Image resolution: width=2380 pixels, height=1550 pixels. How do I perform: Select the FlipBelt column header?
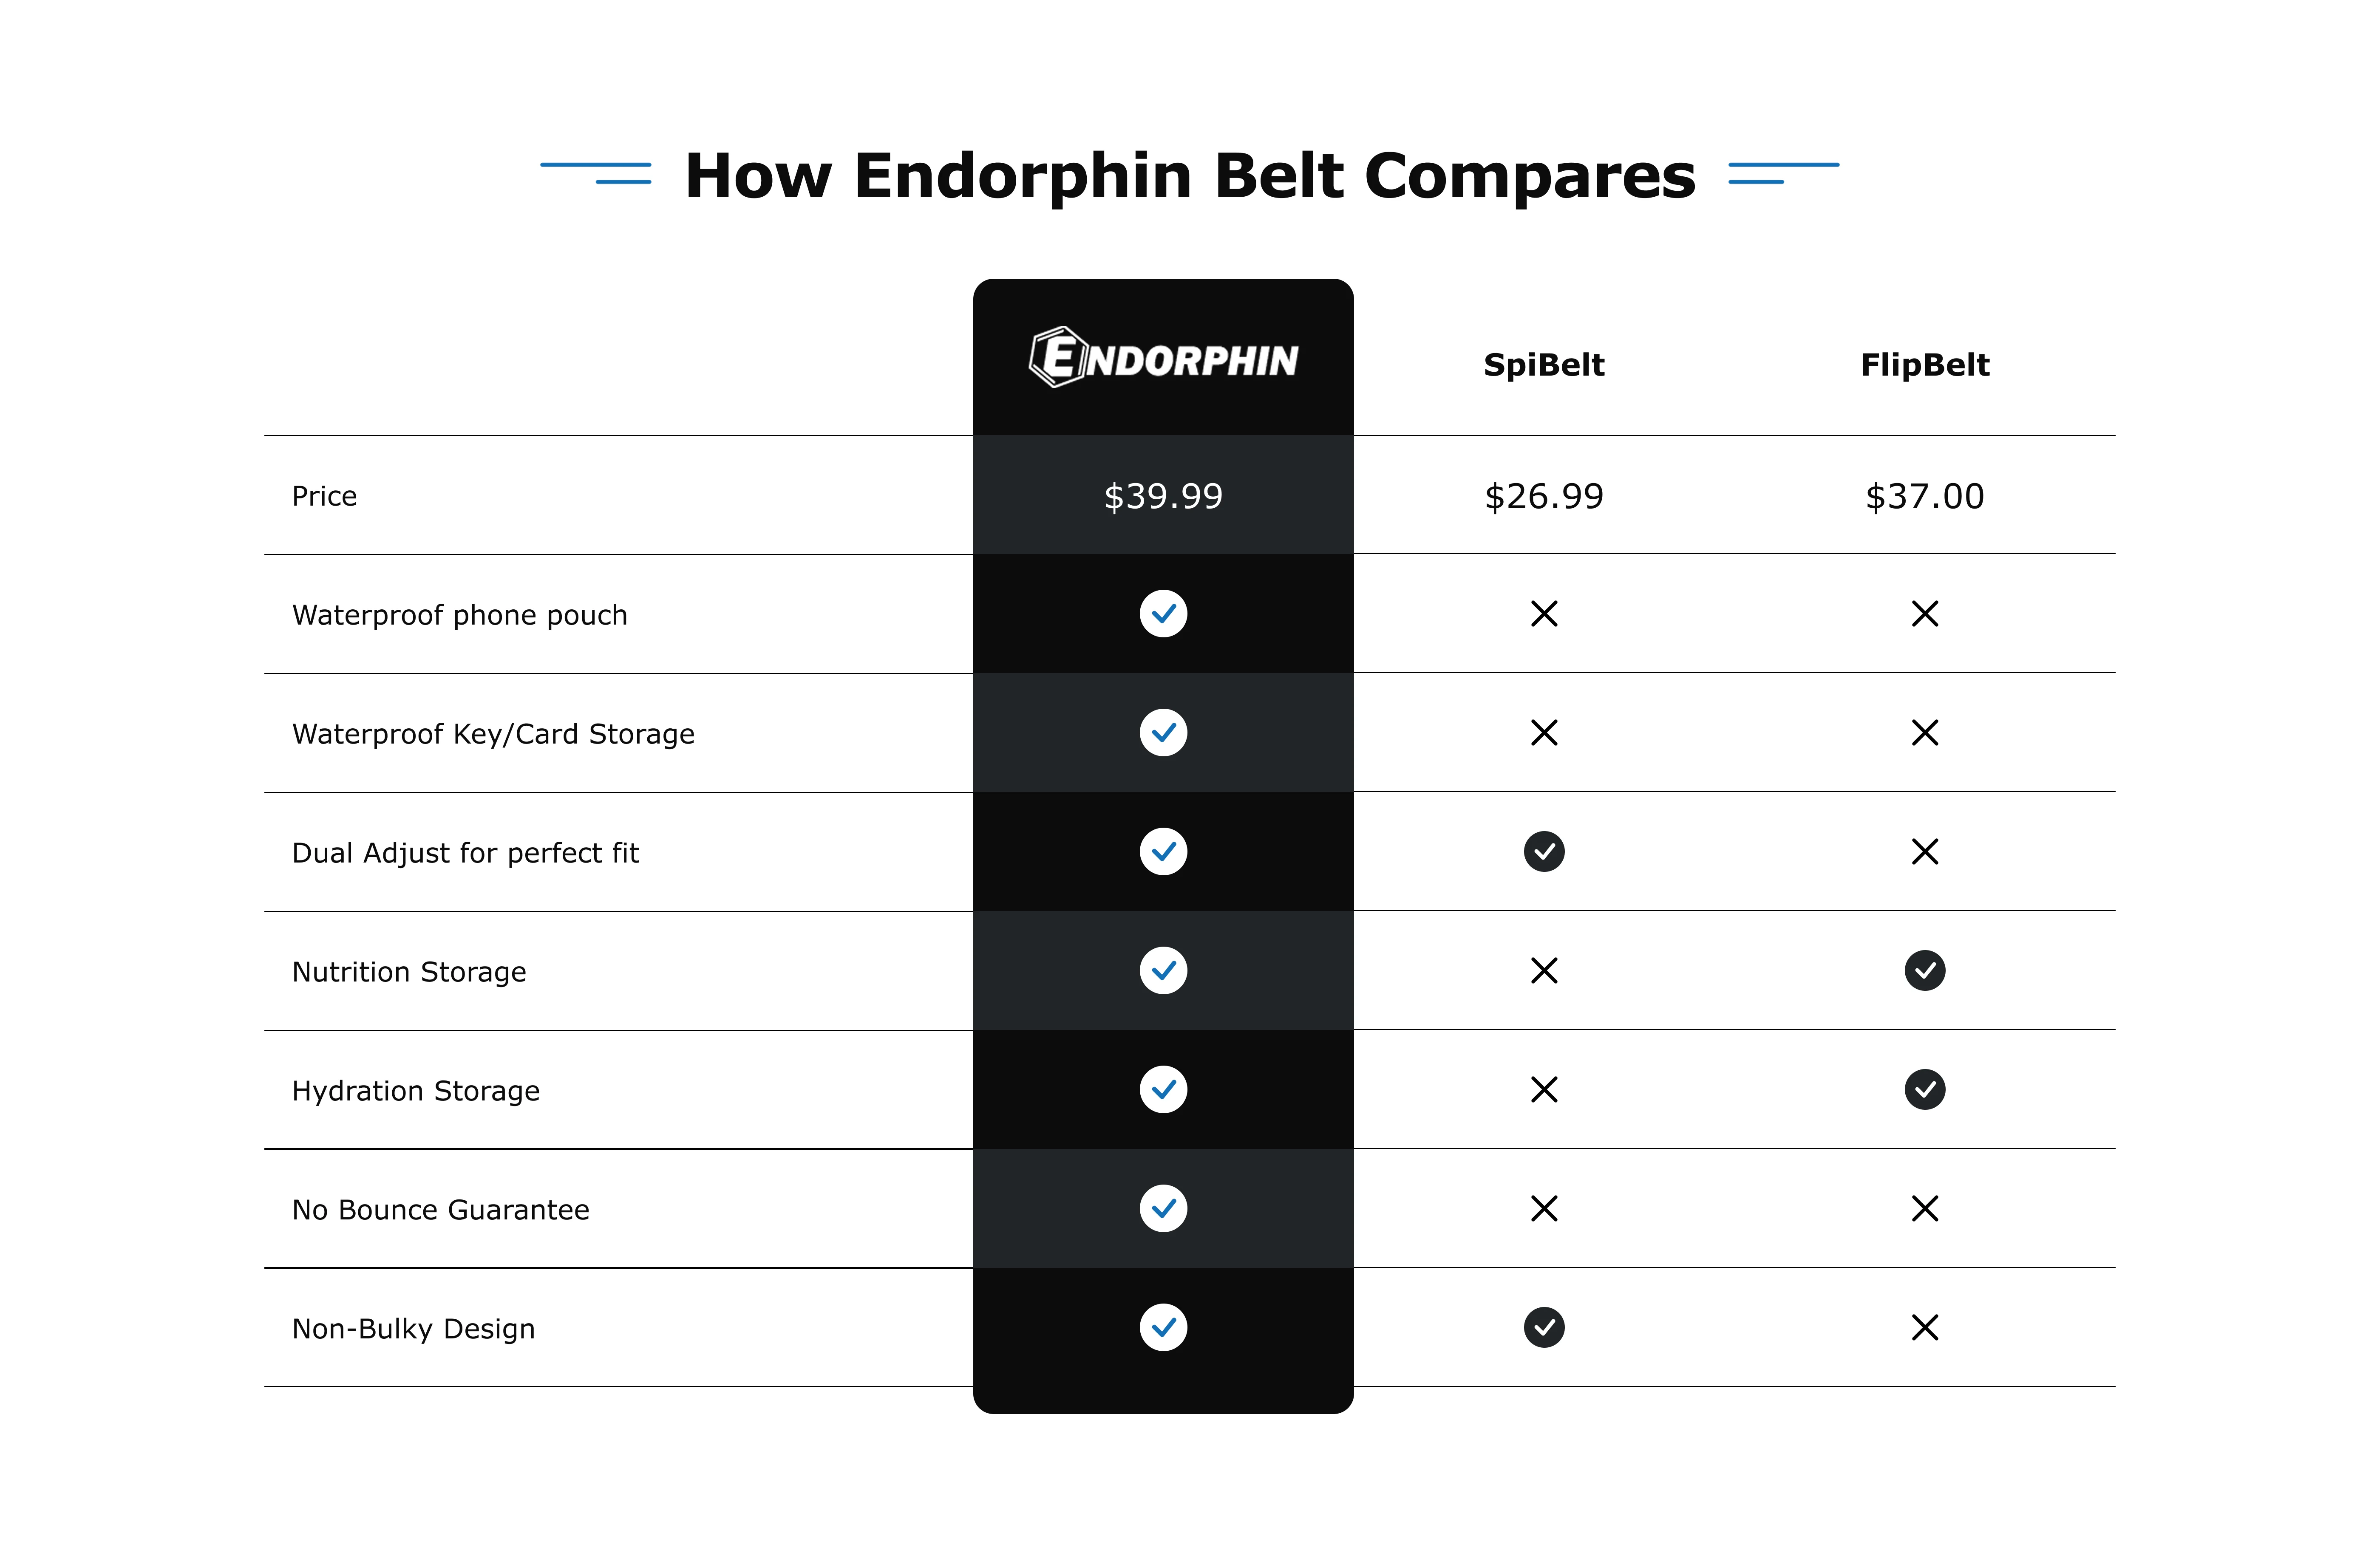pyautogui.click(x=1924, y=365)
